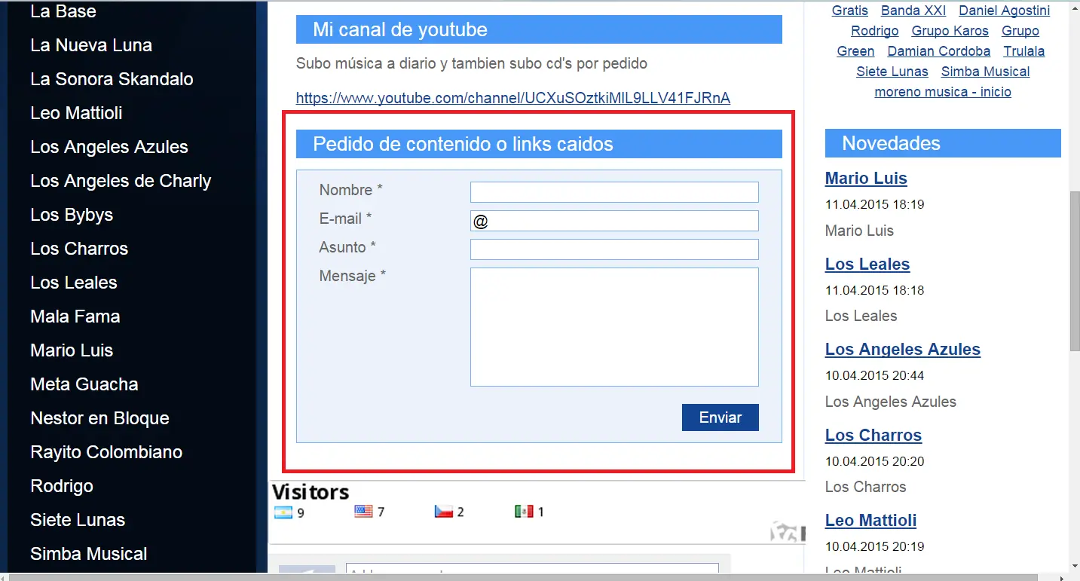The width and height of the screenshot is (1080, 581).
Task: Click inside the Mensaje text area
Action: [x=614, y=327]
